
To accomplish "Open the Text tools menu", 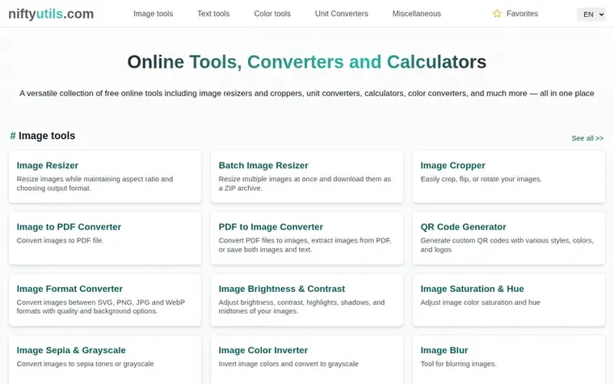I will 213,14.
